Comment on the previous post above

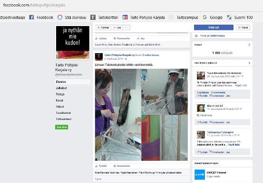(122, 38)
